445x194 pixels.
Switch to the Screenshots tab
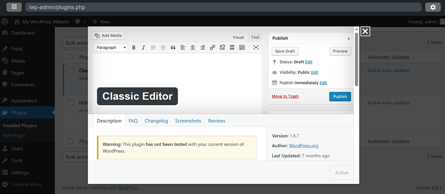pos(188,120)
